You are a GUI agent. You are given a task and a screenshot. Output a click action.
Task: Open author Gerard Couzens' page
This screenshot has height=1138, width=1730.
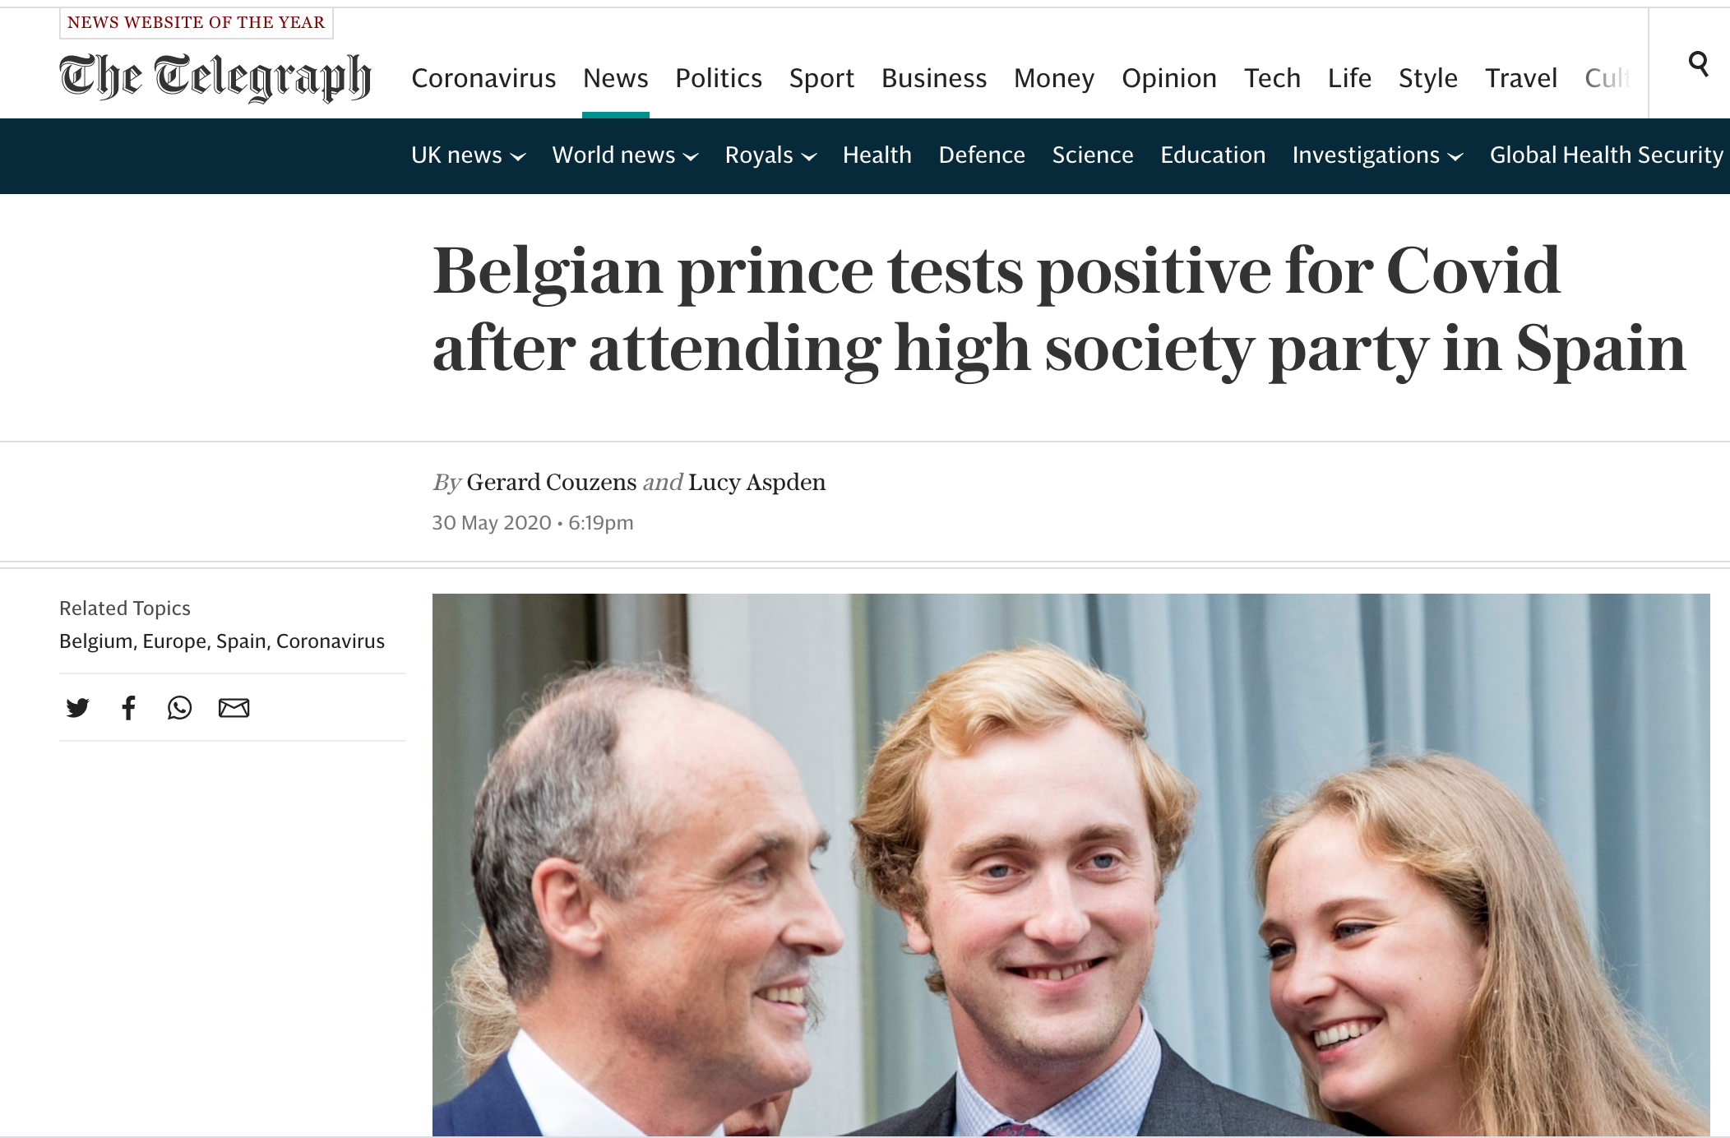coord(551,482)
